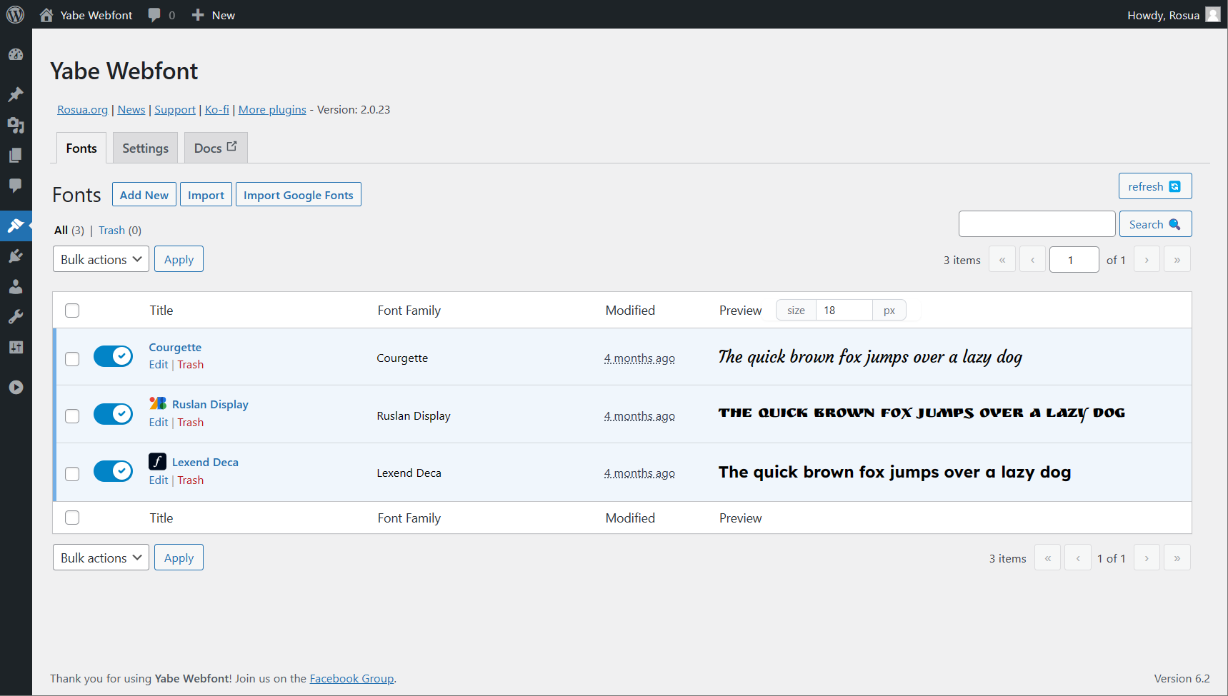Toggle off the Lexend Deca font
This screenshot has height=696, width=1228.
[113, 471]
